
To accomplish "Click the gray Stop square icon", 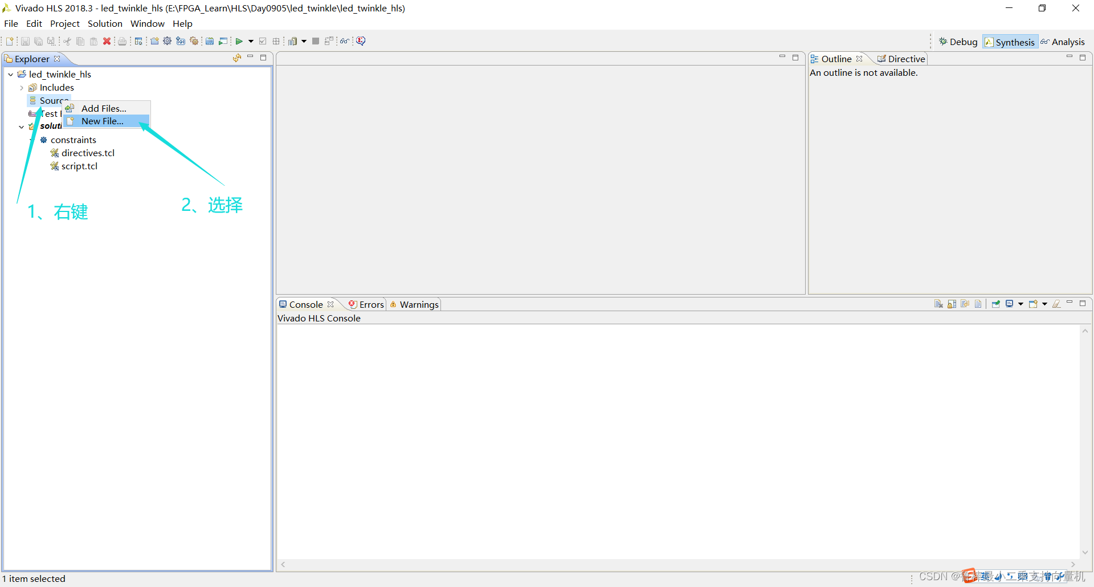I will pyautogui.click(x=316, y=41).
